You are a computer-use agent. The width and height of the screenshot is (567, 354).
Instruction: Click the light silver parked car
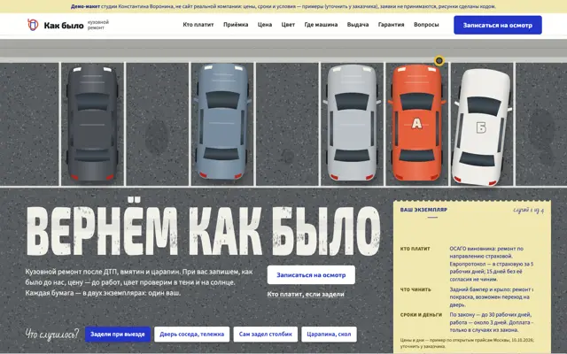pos(352,122)
